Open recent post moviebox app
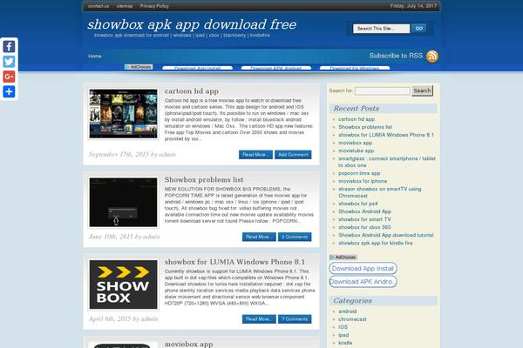 (356, 143)
